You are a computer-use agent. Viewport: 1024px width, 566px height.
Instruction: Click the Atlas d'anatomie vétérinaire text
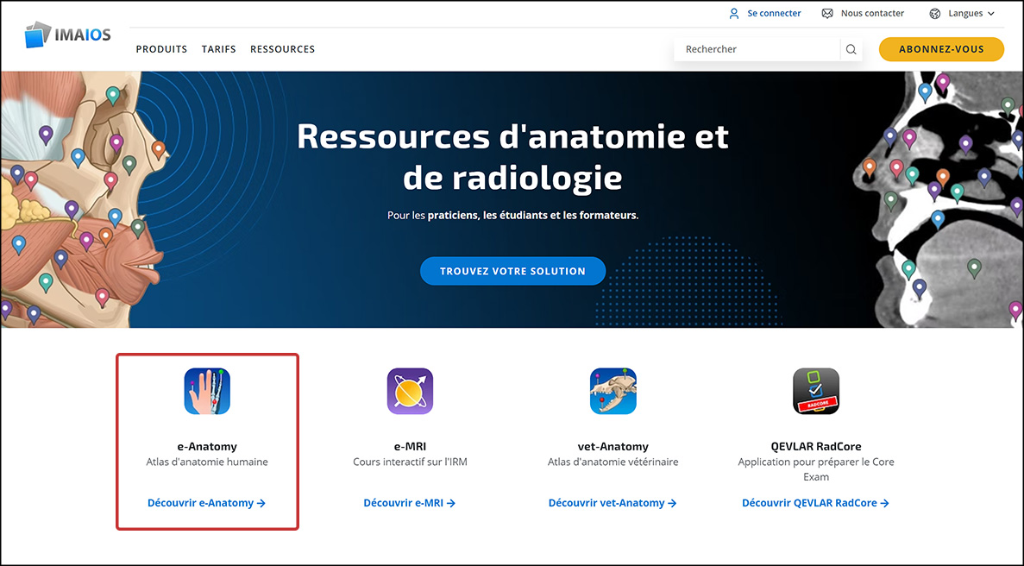pos(613,462)
